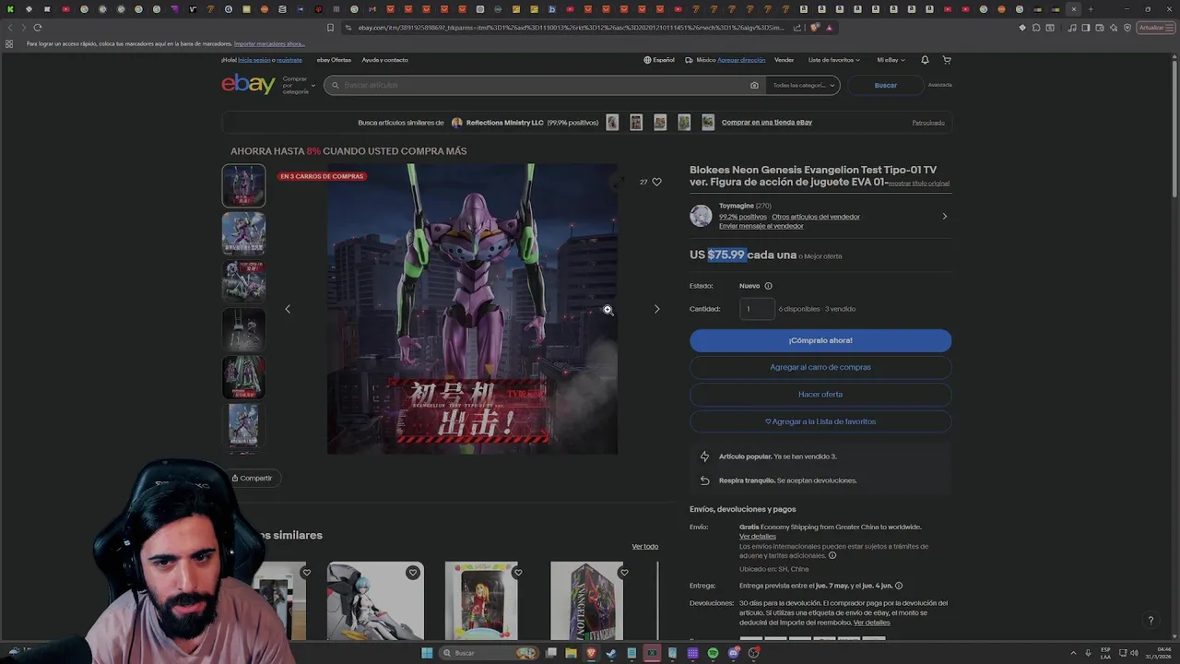This screenshot has width=1180, height=664.
Task: Open 'Otros artículos del vendedor' link
Action: tap(816, 217)
